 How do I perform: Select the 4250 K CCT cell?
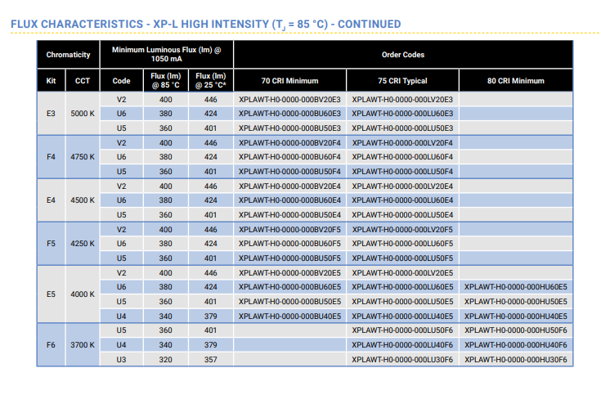pyautogui.click(x=83, y=244)
